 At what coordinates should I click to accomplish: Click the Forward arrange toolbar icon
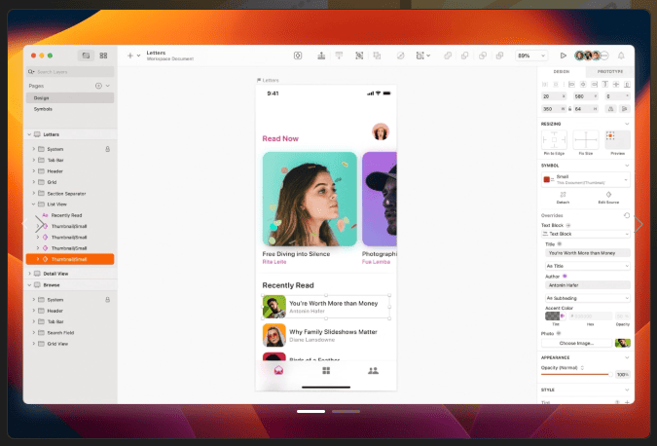[321, 56]
